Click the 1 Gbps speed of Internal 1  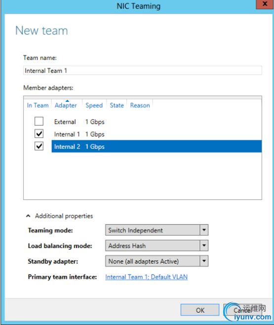95,135
